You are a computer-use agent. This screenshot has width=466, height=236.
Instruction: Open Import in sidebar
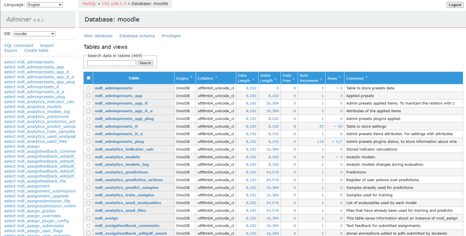coord(47,46)
